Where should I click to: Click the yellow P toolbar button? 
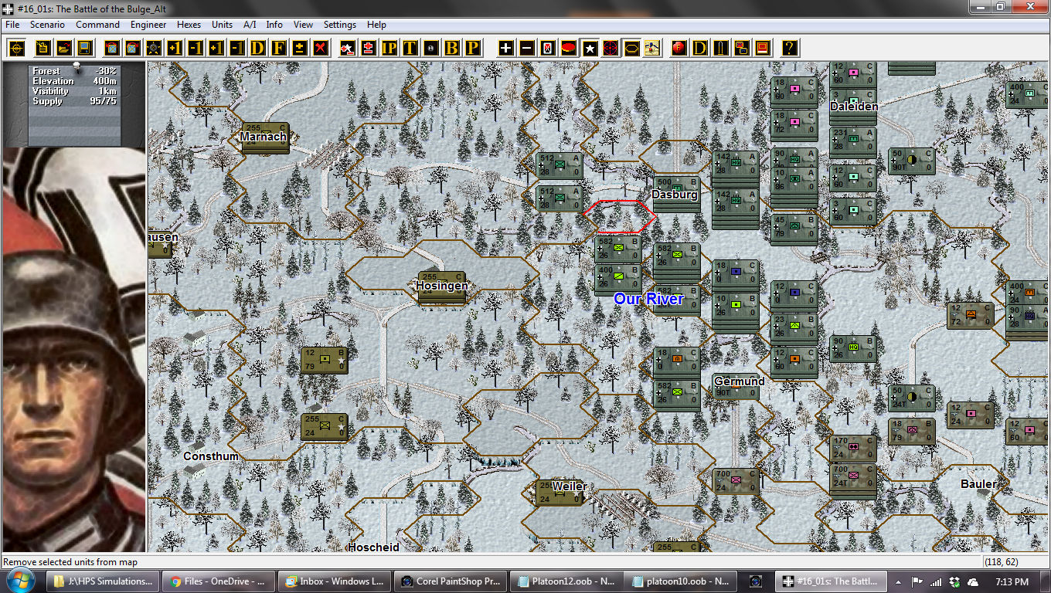[x=473, y=48]
